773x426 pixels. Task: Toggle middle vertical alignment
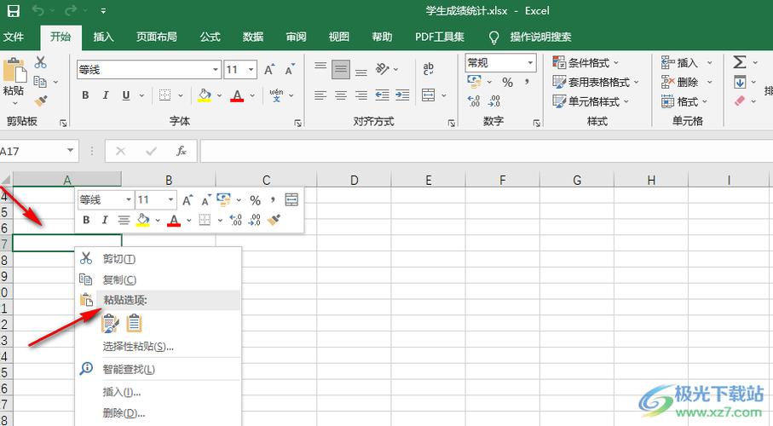tap(341, 70)
